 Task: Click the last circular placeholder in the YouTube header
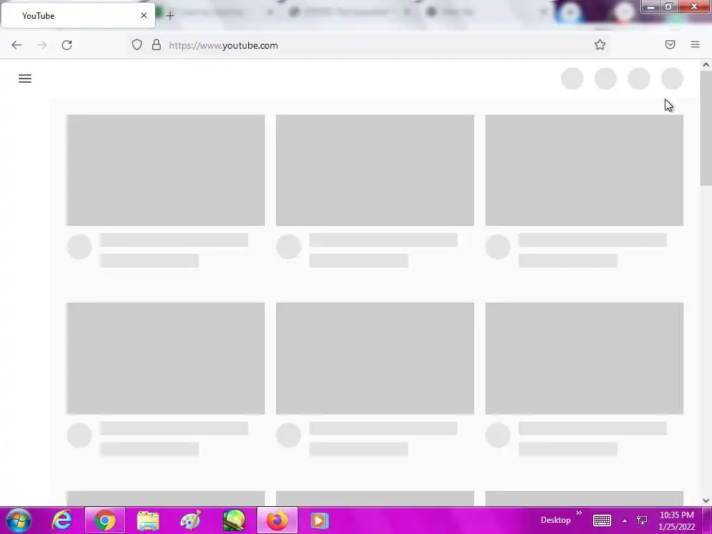pos(672,79)
